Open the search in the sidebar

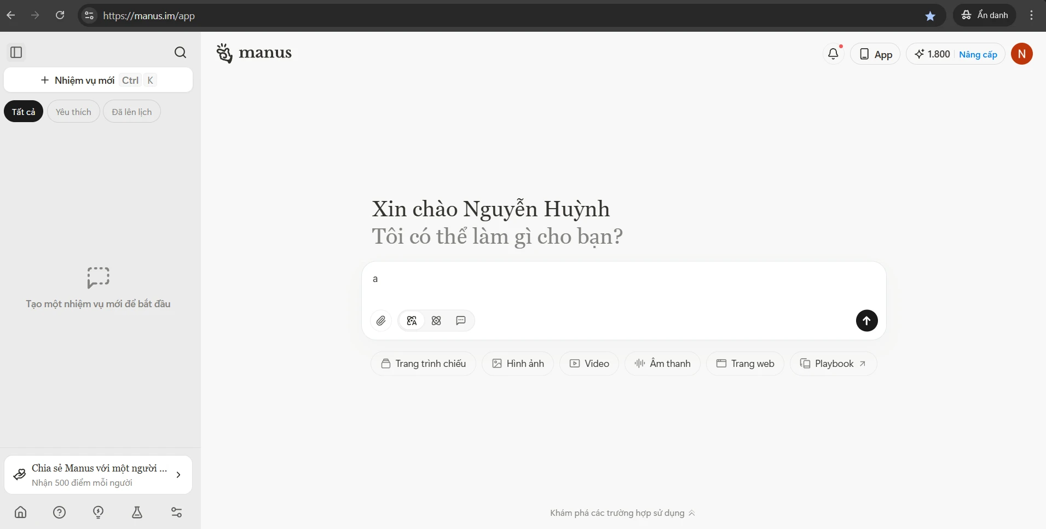point(180,53)
